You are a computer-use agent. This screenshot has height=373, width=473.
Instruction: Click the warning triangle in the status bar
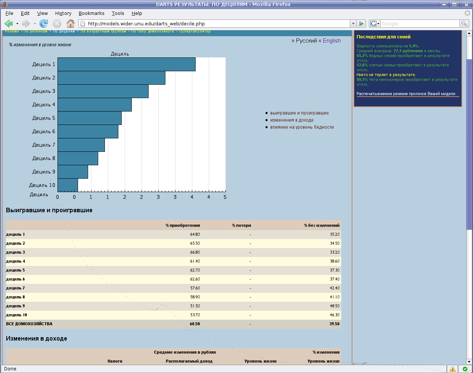pos(453,368)
